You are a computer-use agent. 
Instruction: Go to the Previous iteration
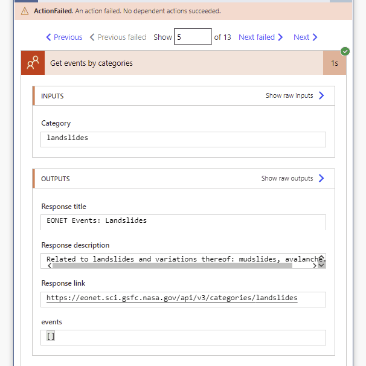tap(64, 37)
